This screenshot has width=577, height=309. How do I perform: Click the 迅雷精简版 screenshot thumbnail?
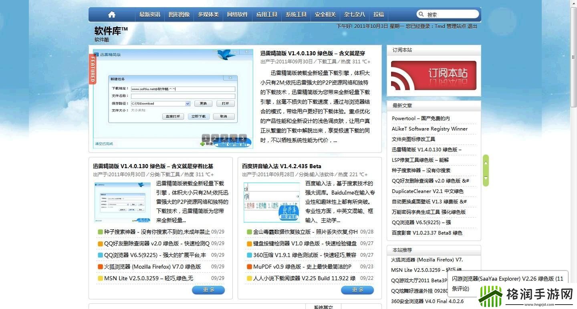(123, 202)
